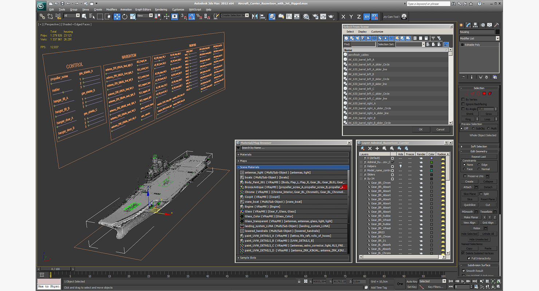Click Pin Stack icon under modifier list
The height and width of the screenshot is (291, 539).
(x=463, y=77)
